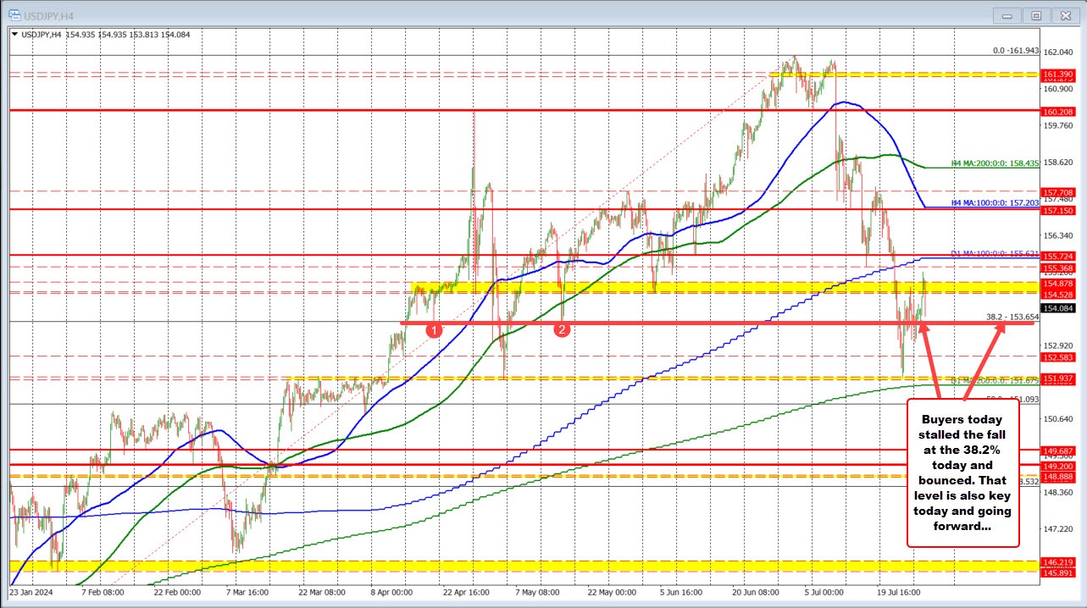Click the black 154.084 current price label
The image size is (1087, 608).
[x=1060, y=310]
